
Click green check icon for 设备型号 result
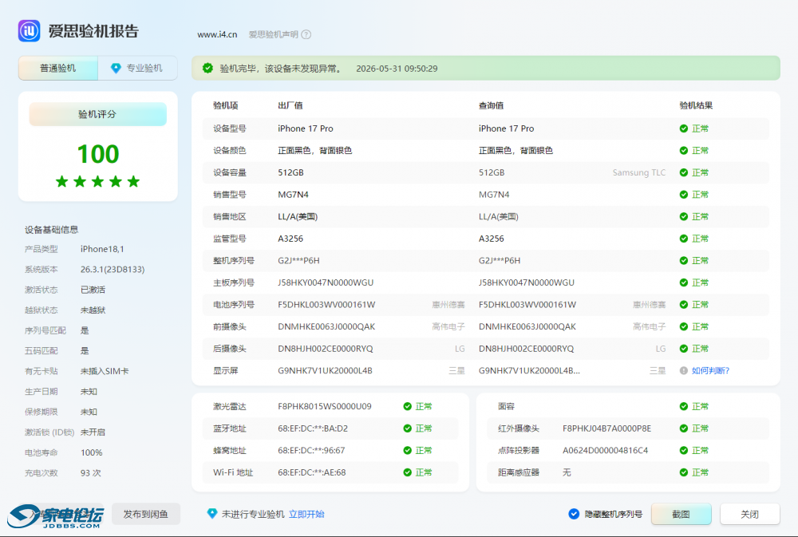[684, 128]
